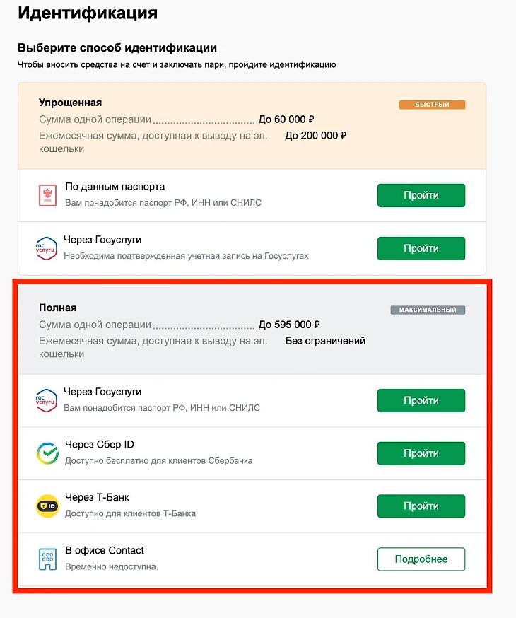Click the grey МАКСИМАЛЬНЫЙ badge
The width and height of the screenshot is (516, 618).
(x=428, y=310)
